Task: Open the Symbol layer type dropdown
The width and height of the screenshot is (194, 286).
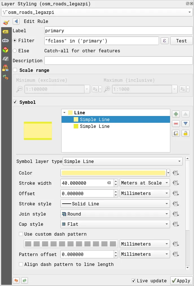Action: tap(123, 162)
